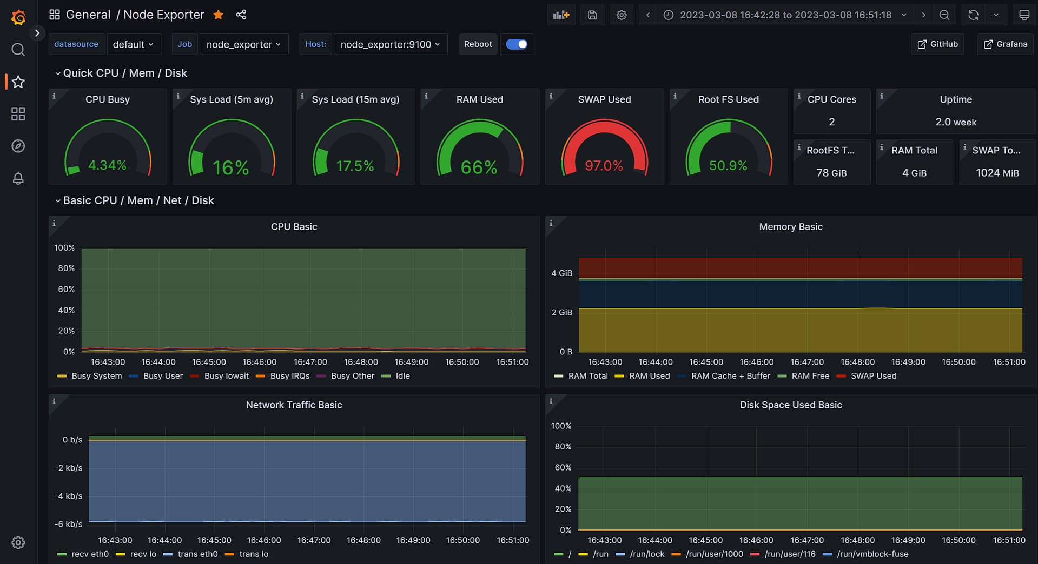The width and height of the screenshot is (1038, 564).
Task: Open the Explore compass icon in sidebar
Action: (x=18, y=146)
